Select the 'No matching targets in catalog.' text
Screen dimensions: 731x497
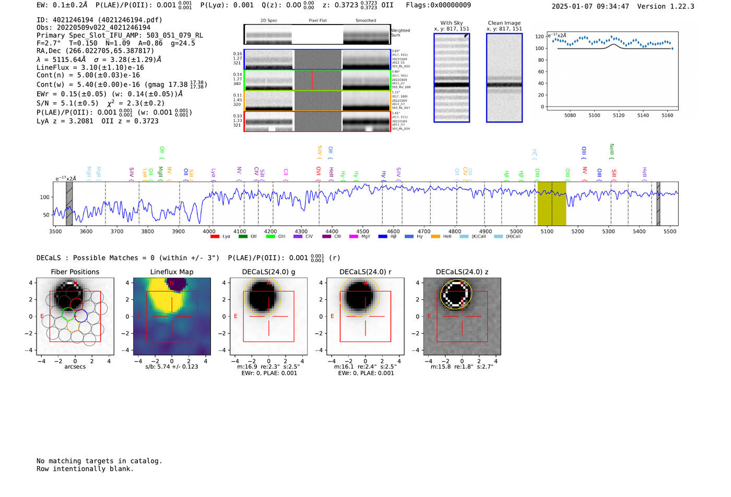(x=99, y=461)
